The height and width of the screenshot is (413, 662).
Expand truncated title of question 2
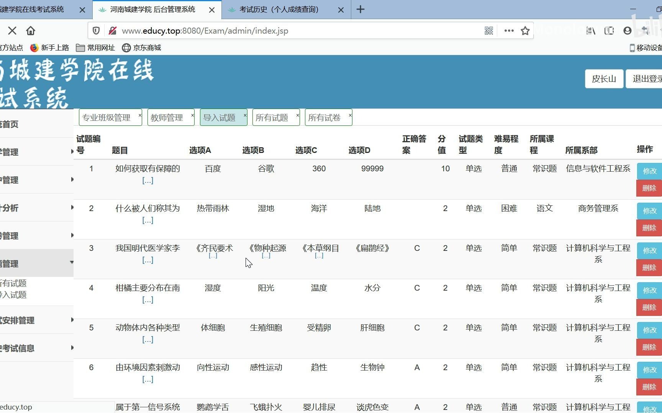click(147, 220)
